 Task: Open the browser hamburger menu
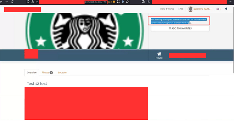click(x=230, y=2)
